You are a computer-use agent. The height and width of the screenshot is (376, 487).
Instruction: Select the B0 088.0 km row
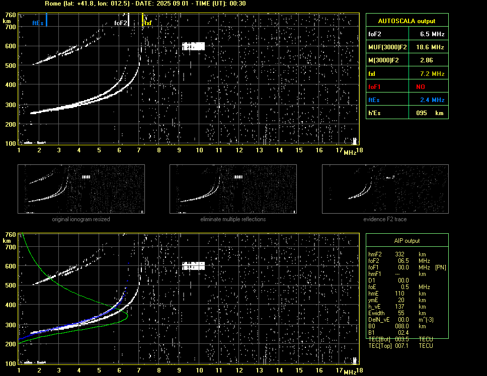pos(397,326)
